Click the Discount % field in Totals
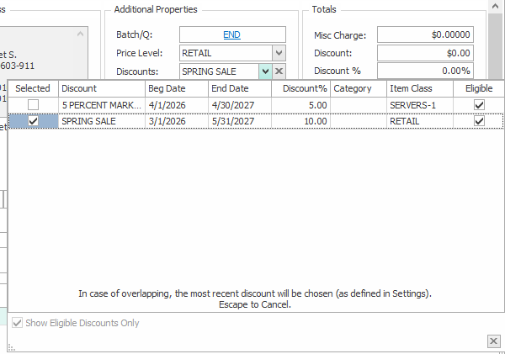 pyautogui.click(x=425, y=71)
